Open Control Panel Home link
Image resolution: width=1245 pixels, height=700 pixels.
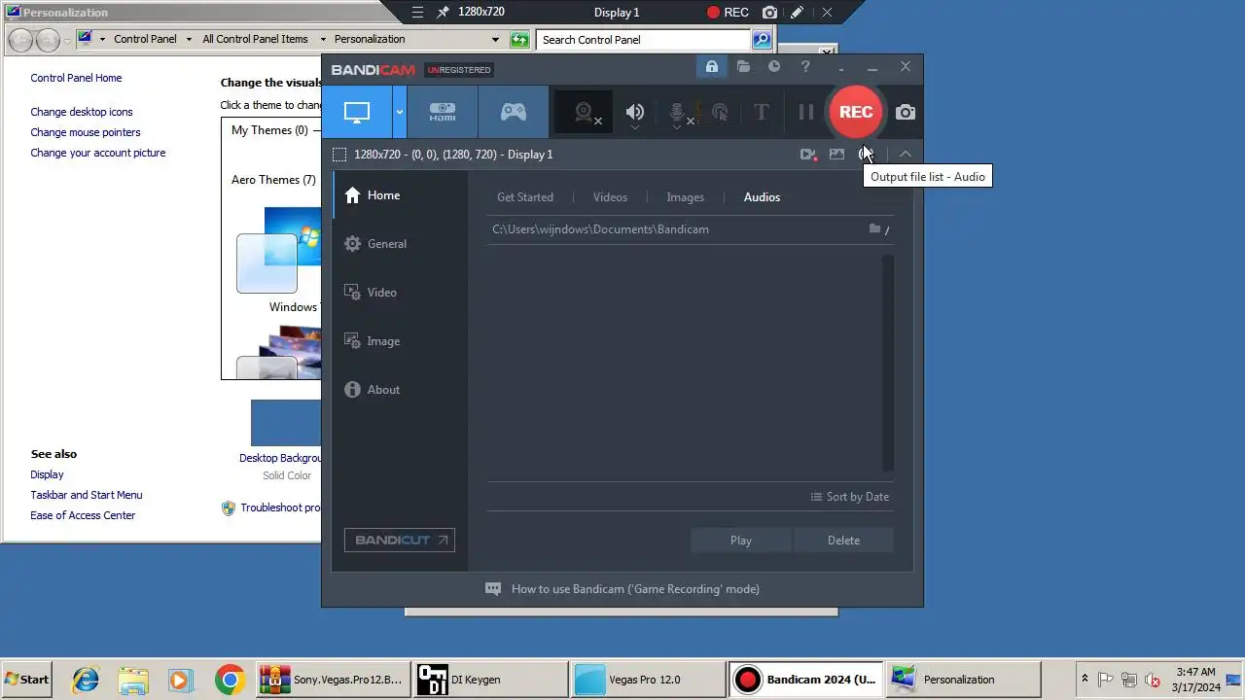point(76,78)
